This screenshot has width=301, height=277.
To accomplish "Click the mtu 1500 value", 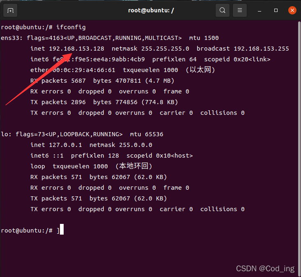I will point(204,38).
